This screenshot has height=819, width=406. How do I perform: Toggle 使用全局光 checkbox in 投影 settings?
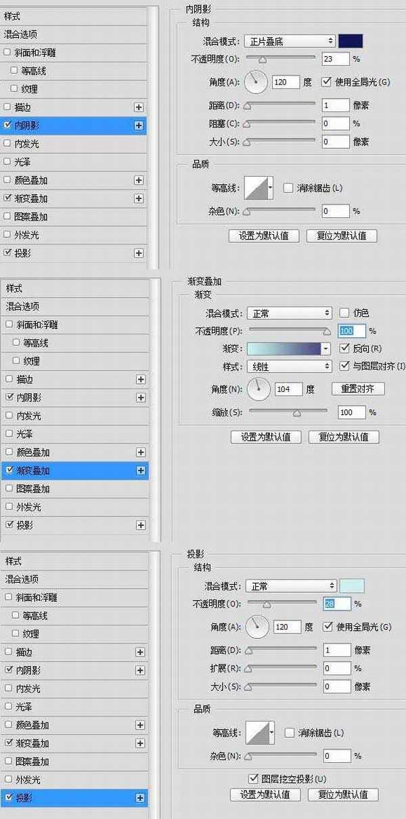pyautogui.click(x=328, y=627)
